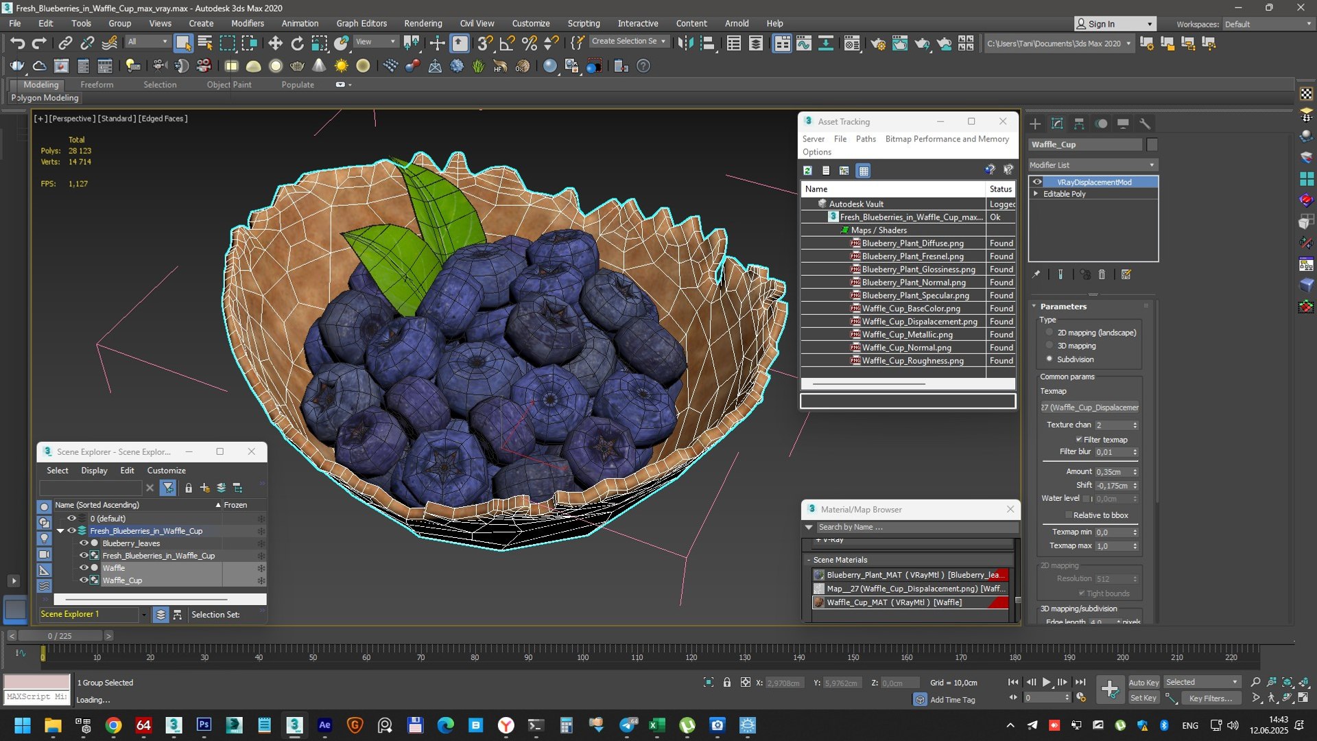This screenshot has height=741, width=1317.
Task: Click the Search by Name field
Action: (916, 527)
